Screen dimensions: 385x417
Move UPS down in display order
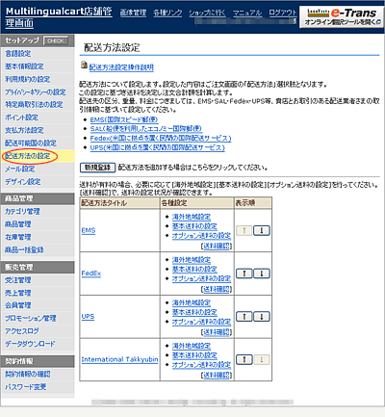pos(262,317)
